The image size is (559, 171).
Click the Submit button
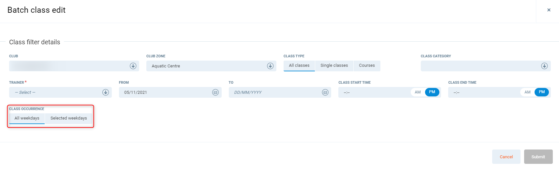point(538,157)
